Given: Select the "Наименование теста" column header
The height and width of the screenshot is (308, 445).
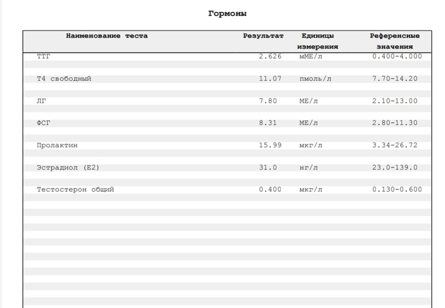Looking at the screenshot, I should tap(107, 36).
